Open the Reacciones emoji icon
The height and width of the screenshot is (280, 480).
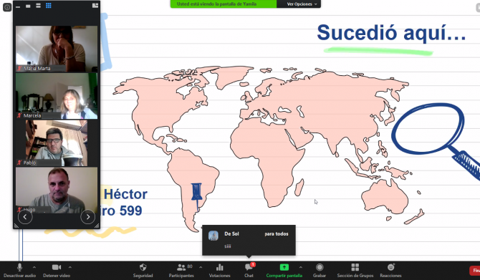(390, 271)
